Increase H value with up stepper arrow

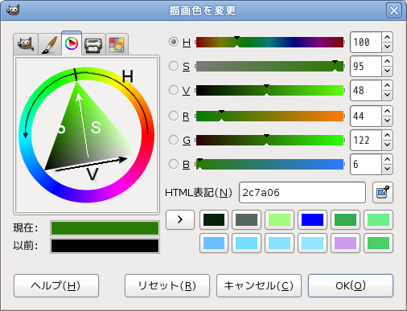pyautogui.click(x=387, y=37)
